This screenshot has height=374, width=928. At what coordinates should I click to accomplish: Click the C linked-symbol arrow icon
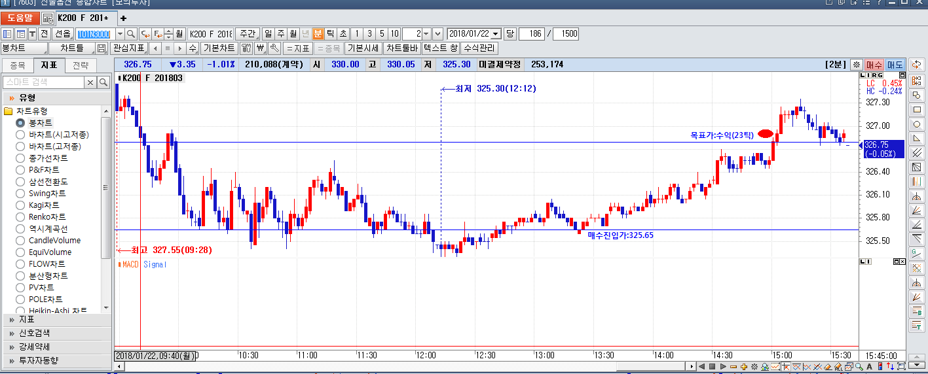[x=145, y=33]
